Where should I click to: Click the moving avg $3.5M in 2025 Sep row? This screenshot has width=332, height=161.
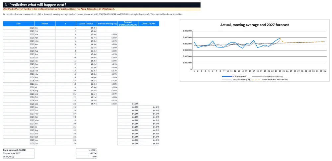click(107, 54)
